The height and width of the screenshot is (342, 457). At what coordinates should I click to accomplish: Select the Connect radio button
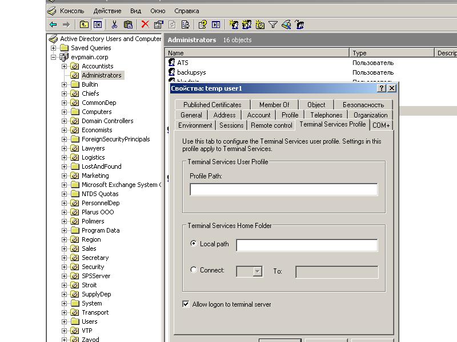(x=194, y=270)
